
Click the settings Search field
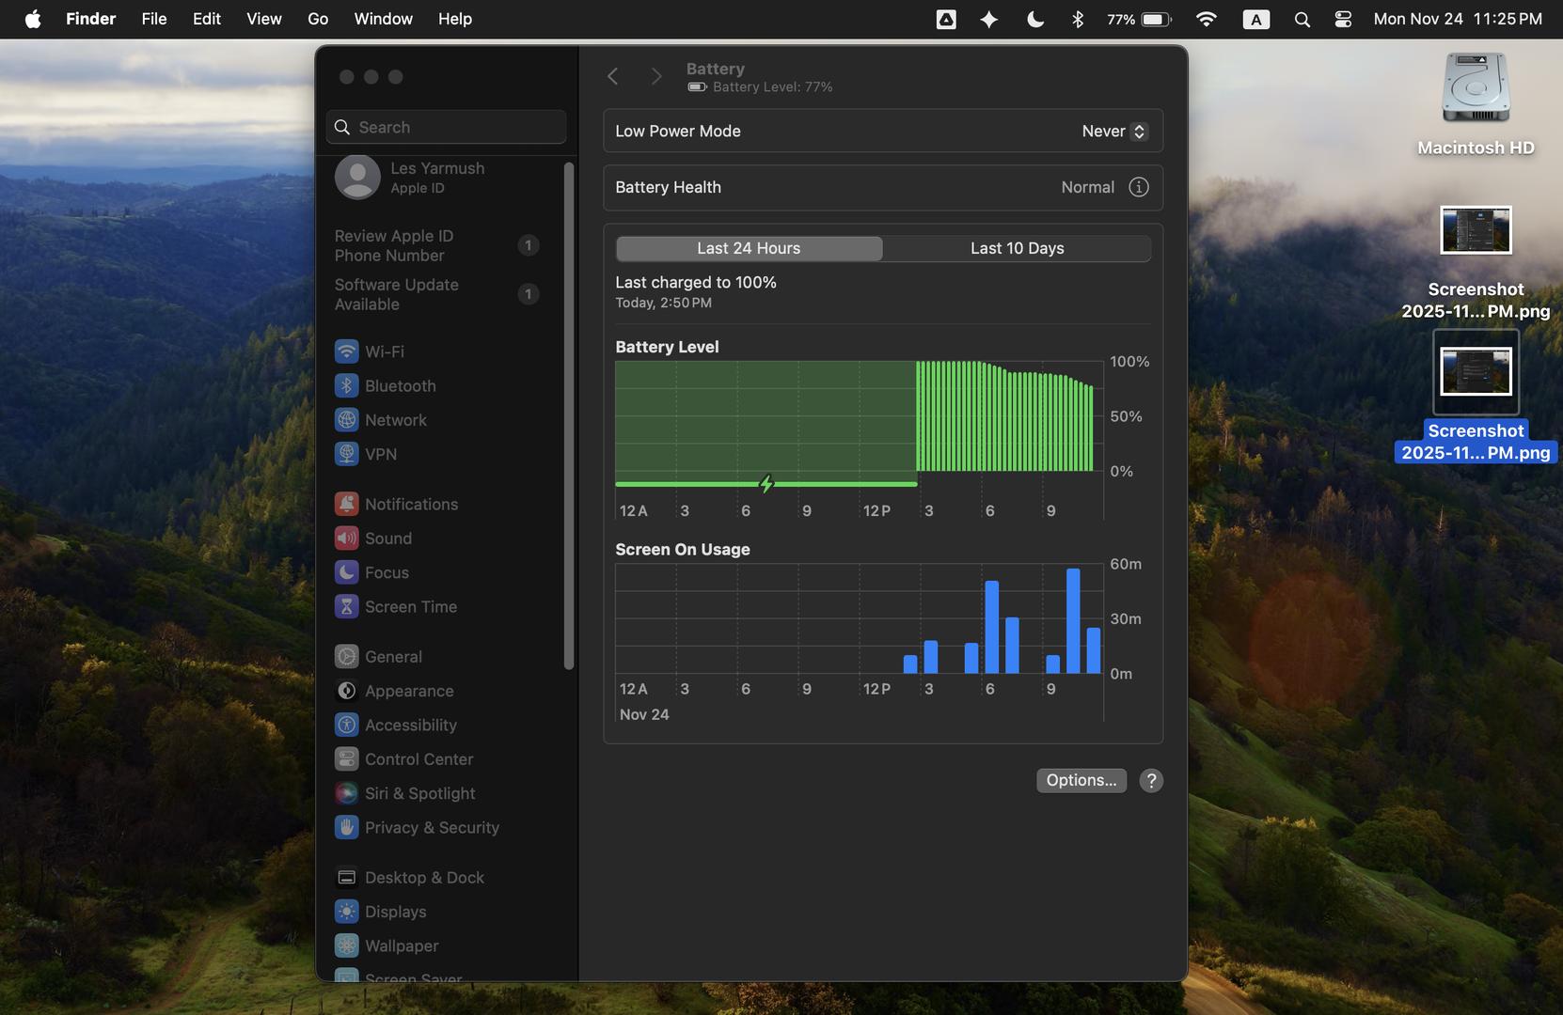click(447, 127)
